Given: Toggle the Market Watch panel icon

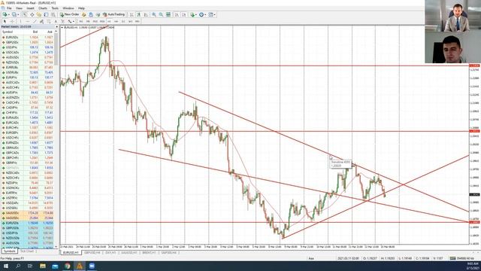Looking at the screenshot, I should click(25, 14).
